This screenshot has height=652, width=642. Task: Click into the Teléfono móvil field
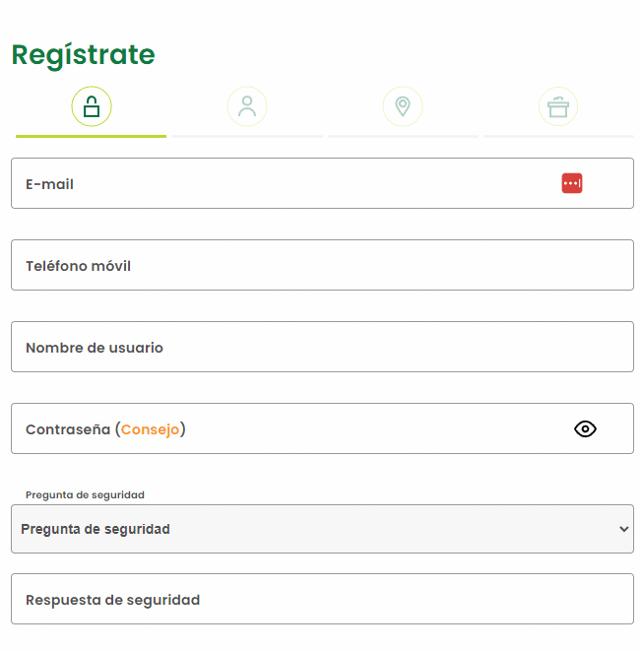click(322, 265)
